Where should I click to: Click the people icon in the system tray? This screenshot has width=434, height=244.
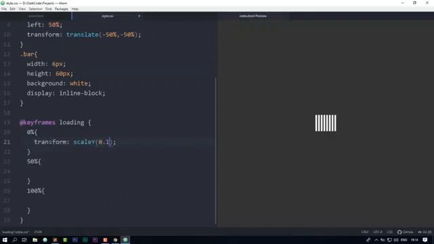368,240
